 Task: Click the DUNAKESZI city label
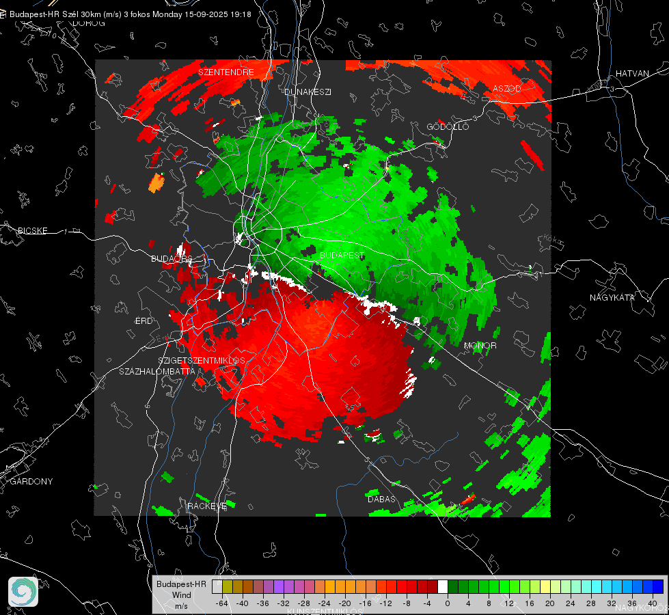[308, 92]
